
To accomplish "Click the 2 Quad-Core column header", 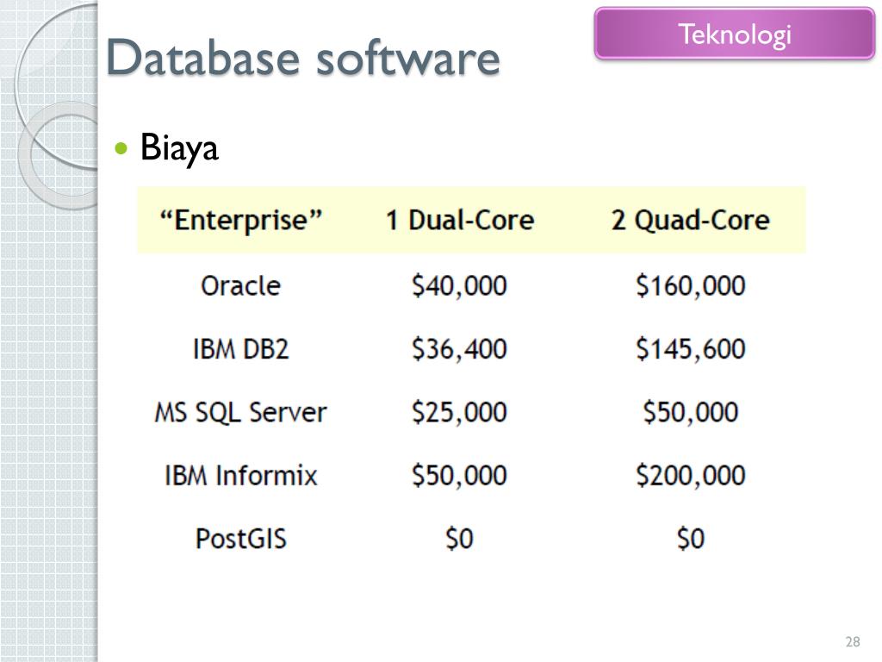I will point(690,220).
